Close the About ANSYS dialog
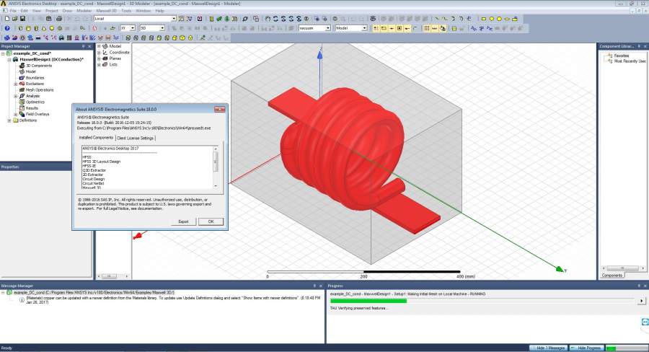Screen dimensions: 649x352 coord(219,110)
